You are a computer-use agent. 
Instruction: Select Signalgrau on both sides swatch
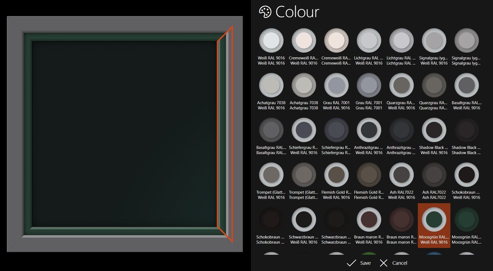tap(466, 41)
